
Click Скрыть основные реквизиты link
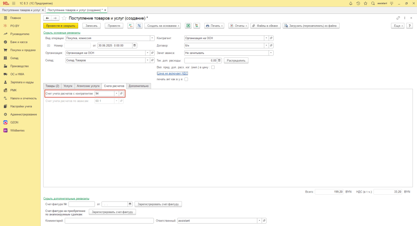62,33
